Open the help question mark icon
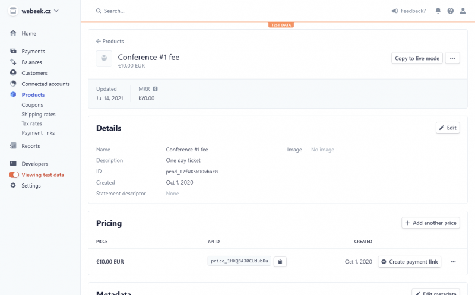 tap(451, 11)
